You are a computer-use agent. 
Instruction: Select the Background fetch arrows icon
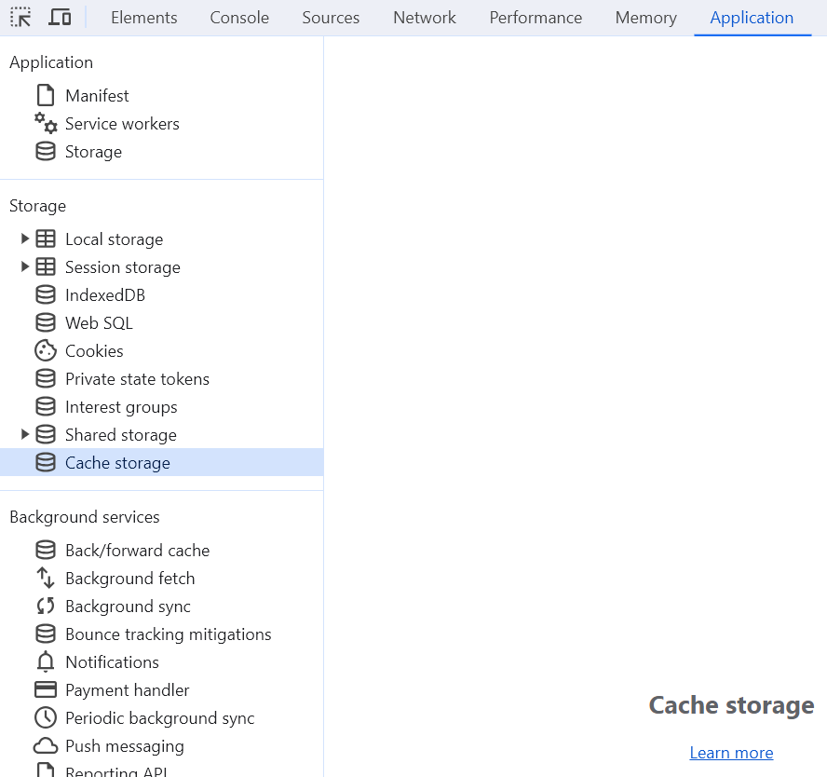coord(46,579)
